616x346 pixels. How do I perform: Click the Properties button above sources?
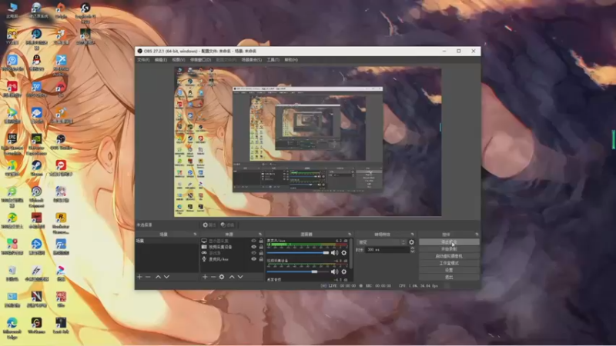pos(209,225)
